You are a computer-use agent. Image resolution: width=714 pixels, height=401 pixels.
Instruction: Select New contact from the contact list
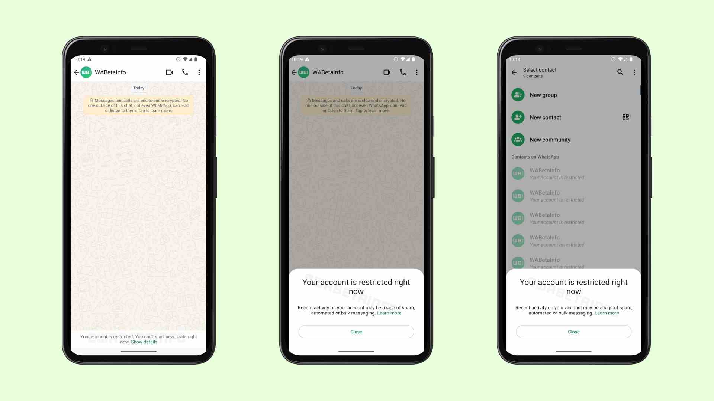pyautogui.click(x=546, y=117)
